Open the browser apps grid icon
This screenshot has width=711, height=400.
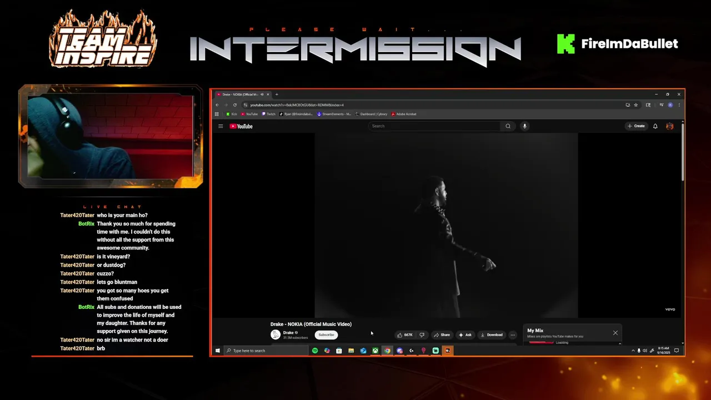217,114
